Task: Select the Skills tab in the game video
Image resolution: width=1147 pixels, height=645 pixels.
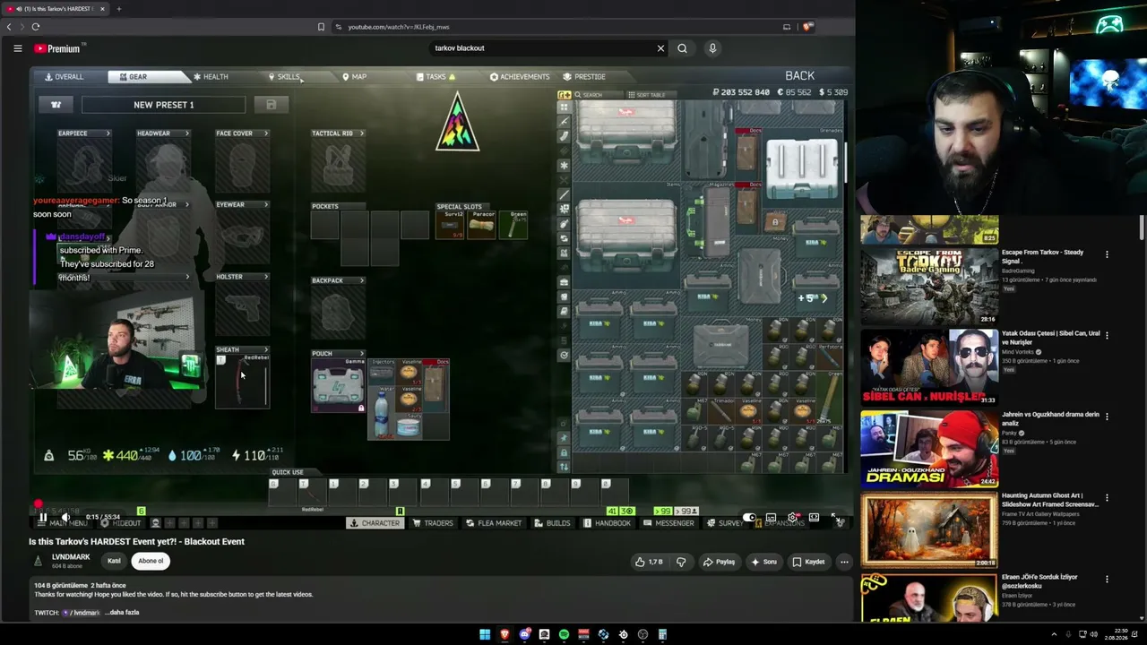Action: [x=284, y=77]
